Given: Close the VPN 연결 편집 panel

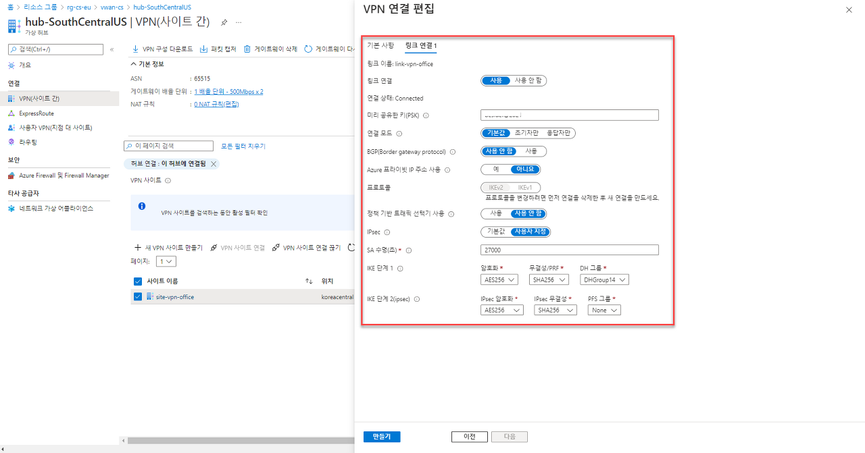Looking at the screenshot, I should (x=849, y=10).
